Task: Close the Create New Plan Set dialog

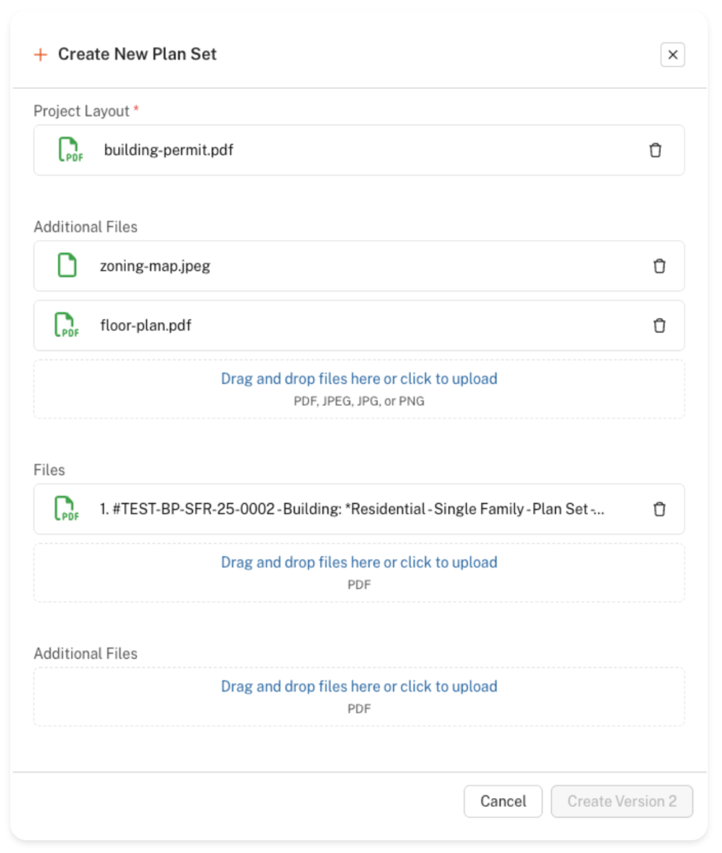Action: click(672, 55)
